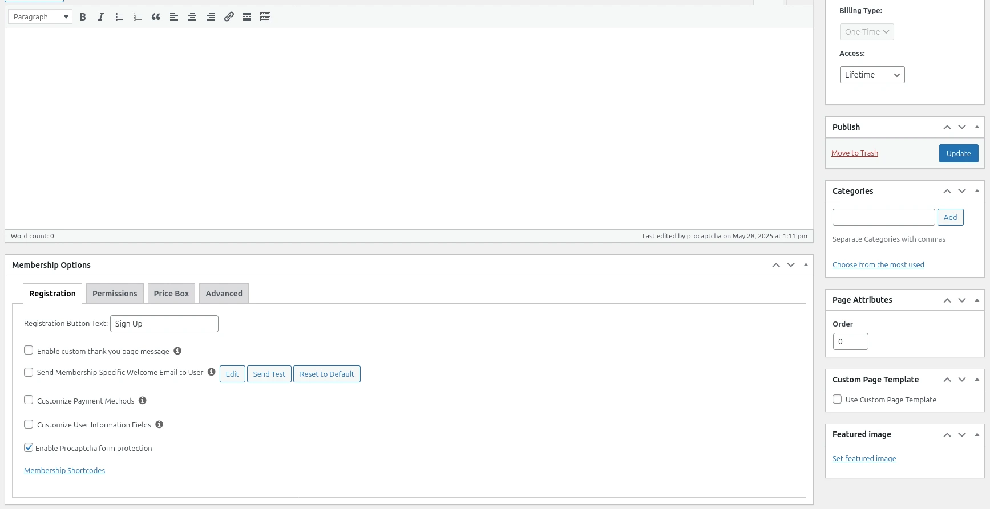Enable custom thank you page message checkbox

(29, 350)
